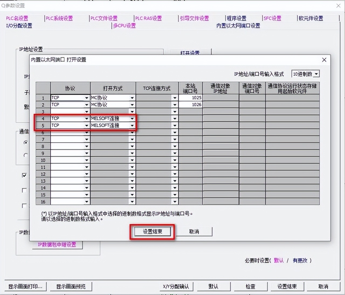Expand the empty 协议 dropdown on row 3

(x=87, y=111)
